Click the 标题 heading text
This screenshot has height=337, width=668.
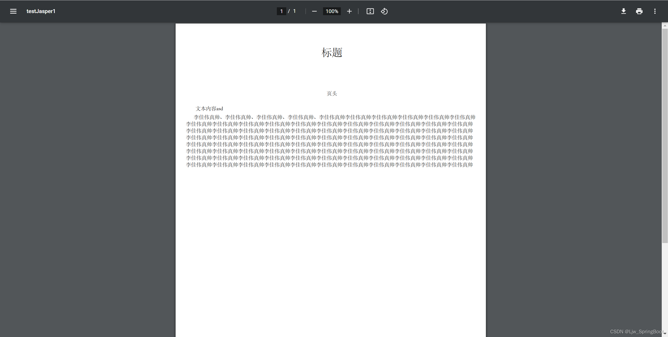click(332, 52)
